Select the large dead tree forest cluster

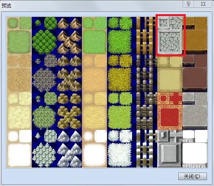coord(44,80)
